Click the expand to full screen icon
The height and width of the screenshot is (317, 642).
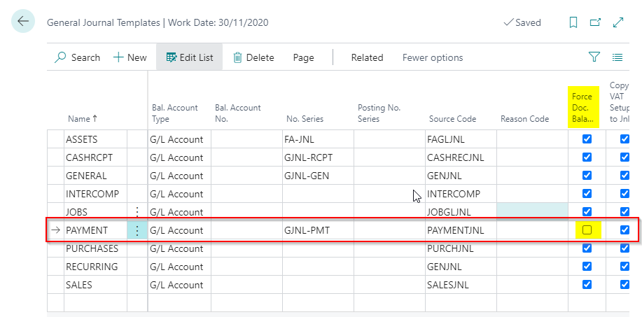coord(617,22)
